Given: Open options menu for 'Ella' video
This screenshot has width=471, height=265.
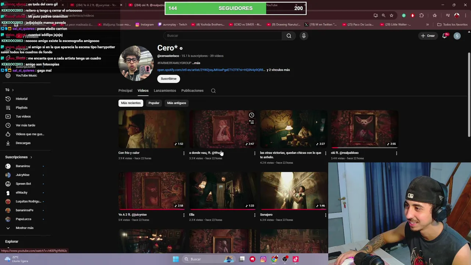Looking at the screenshot, I should 255,215.
